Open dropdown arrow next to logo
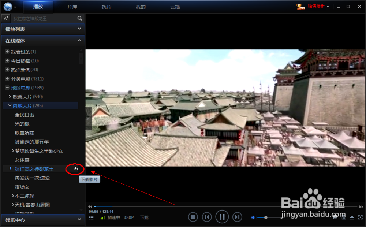Screen dimensions: 366x227 point(15,7)
